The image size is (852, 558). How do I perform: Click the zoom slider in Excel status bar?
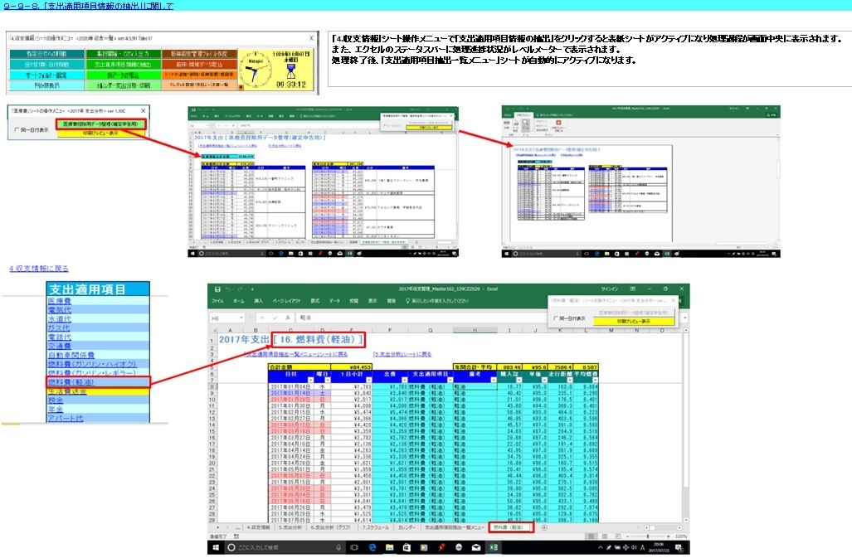[x=646, y=536]
